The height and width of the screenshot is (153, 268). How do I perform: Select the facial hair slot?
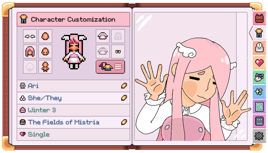[30, 67]
